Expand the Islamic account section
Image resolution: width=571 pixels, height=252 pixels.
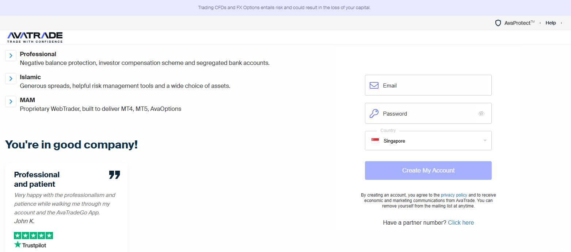(x=11, y=78)
